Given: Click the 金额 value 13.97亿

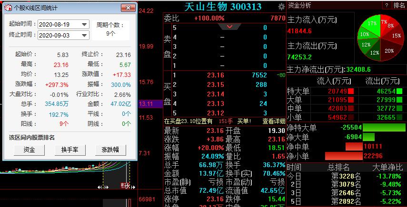Looking at the screenshot, I should [211, 173].
